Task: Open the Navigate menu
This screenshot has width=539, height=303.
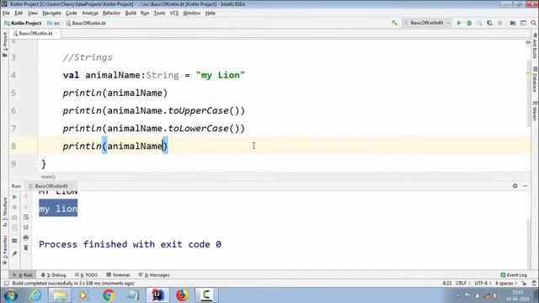Action: [51, 13]
